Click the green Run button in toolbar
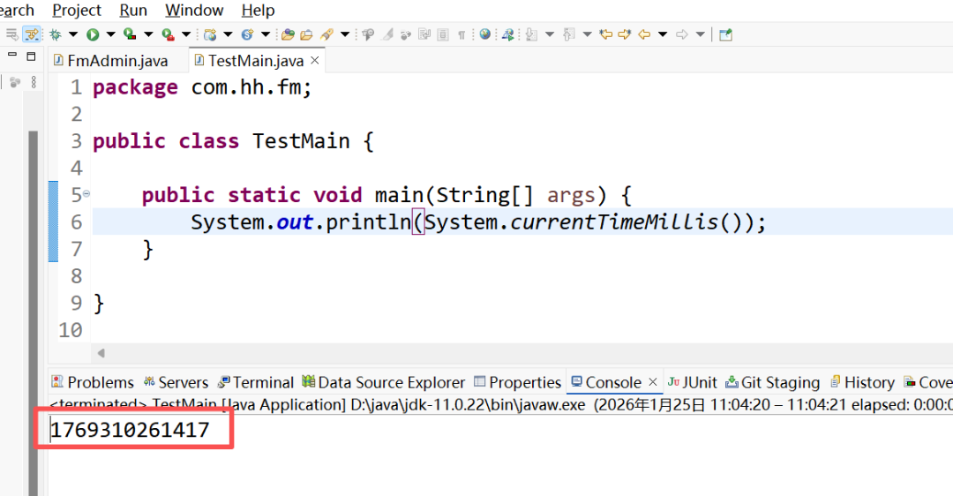 point(93,34)
